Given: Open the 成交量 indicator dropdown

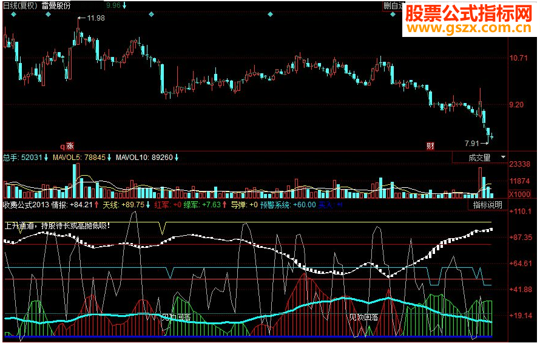Looking at the screenshot, I should (x=481, y=158).
